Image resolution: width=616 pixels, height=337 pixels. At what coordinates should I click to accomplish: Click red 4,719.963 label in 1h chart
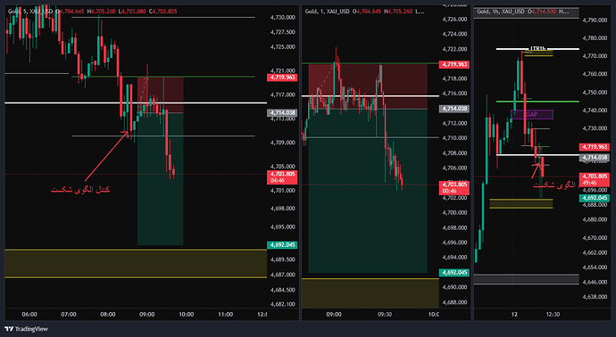(x=595, y=147)
